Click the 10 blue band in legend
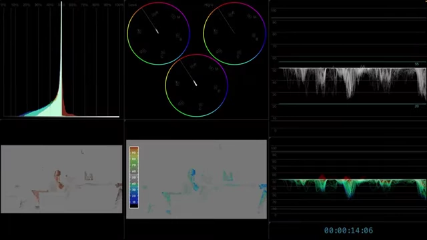Screen dimensions: 427x240 click(x=134, y=202)
